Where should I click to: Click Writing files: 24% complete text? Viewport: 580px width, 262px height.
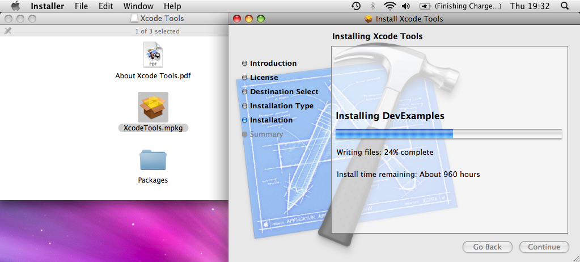point(385,152)
